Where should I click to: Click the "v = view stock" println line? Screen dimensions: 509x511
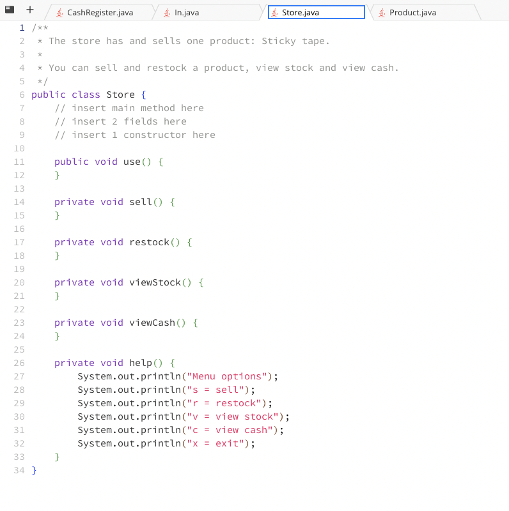point(184,417)
